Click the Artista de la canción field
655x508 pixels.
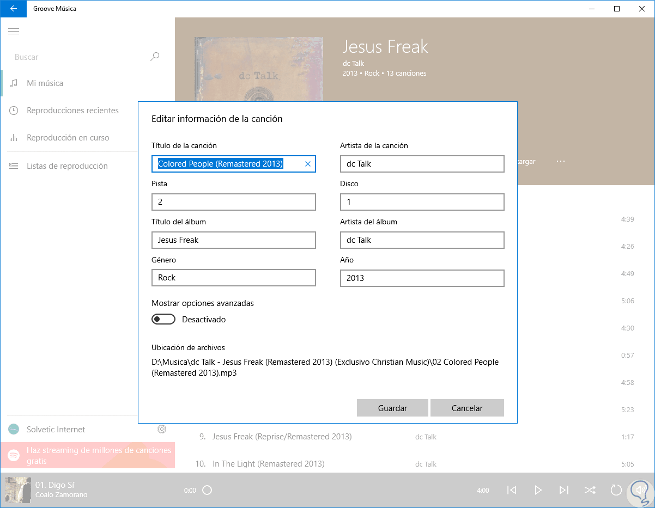click(422, 164)
